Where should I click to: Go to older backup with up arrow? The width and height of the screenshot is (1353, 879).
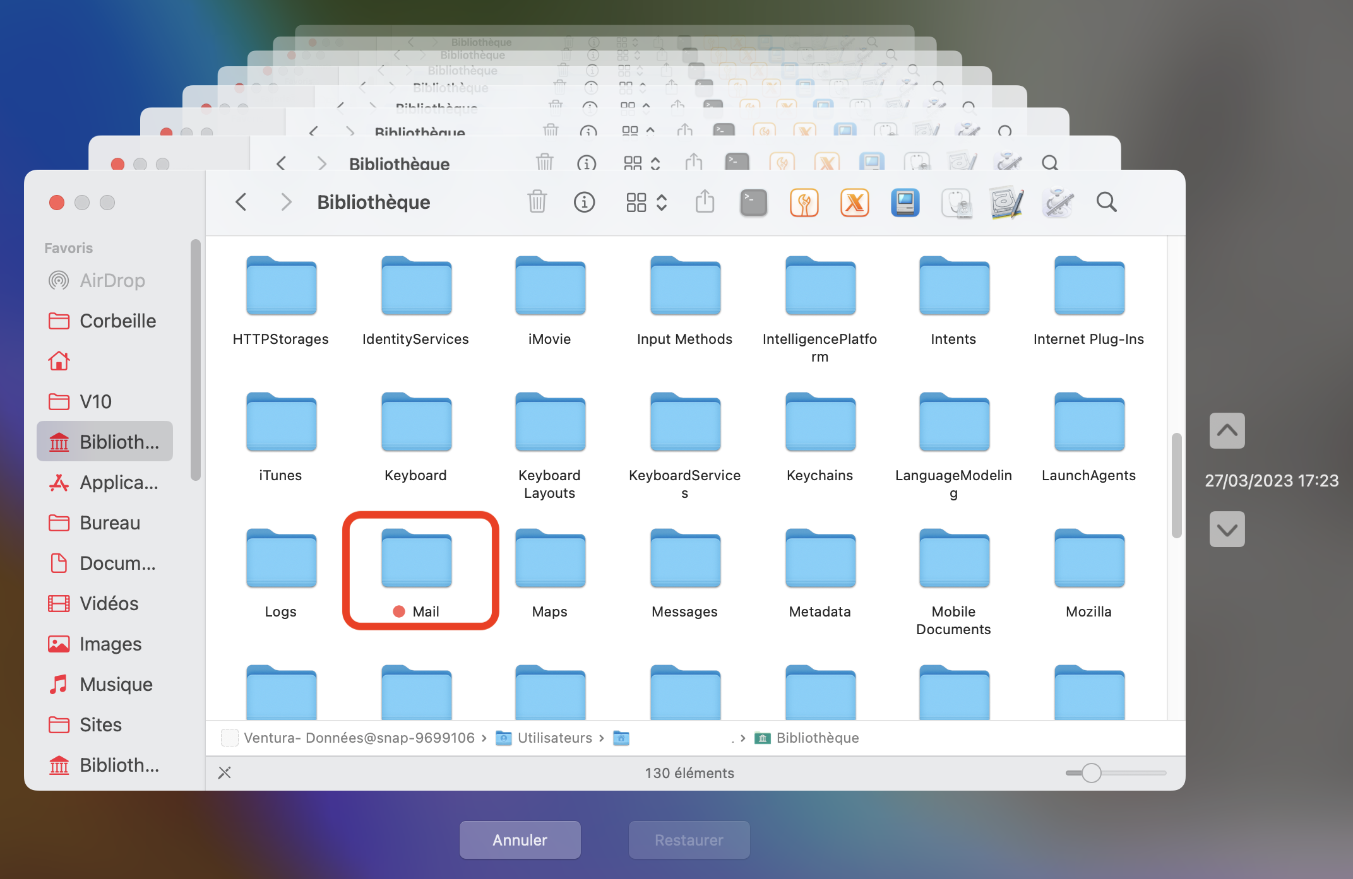coord(1227,430)
